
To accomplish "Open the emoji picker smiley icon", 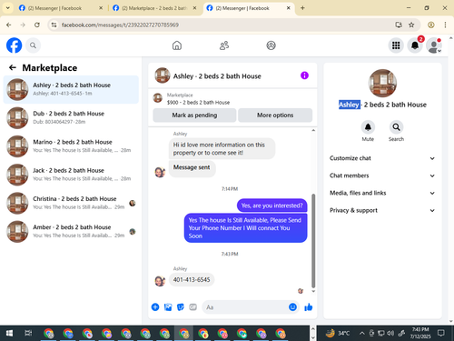I will tap(292, 307).
